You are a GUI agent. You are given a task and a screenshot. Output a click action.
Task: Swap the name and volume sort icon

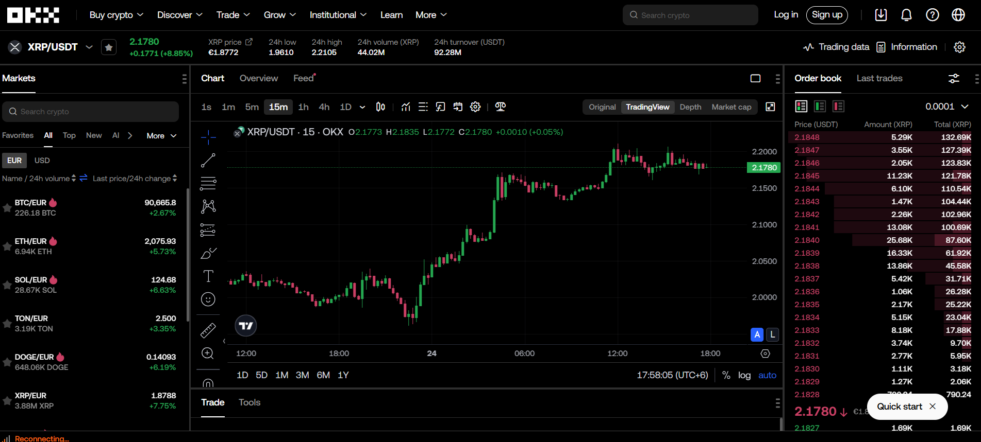(x=84, y=178)
